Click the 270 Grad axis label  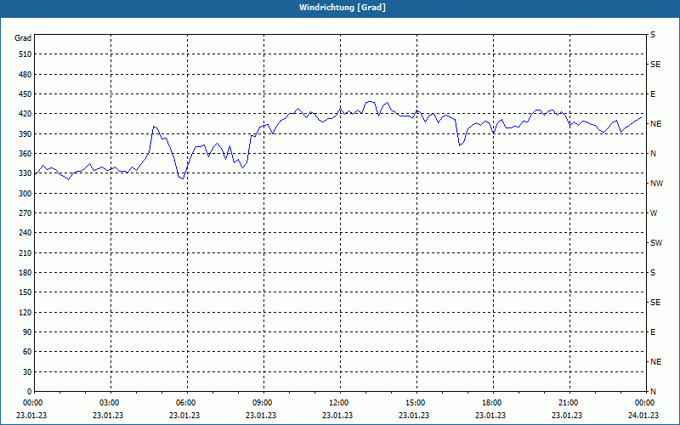point(25,213)
